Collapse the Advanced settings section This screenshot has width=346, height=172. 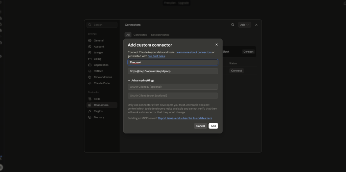pyautogui.click(x=141, y=80)
